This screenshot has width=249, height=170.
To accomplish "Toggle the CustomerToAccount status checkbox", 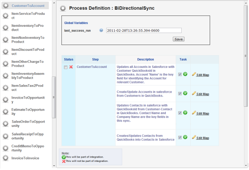I will pyautogui.click(x=66, y=68).
